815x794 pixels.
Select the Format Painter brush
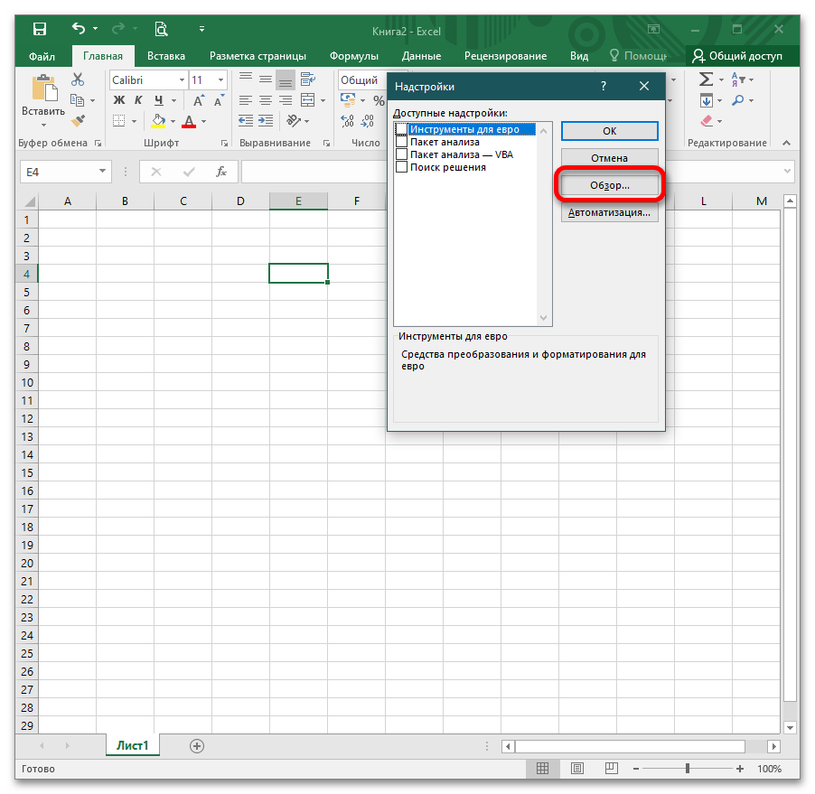78,120
